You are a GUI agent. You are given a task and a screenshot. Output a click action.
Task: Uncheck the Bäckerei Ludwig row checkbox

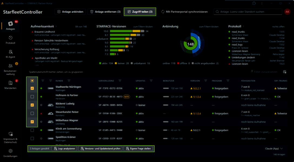[x=32, y=105]
